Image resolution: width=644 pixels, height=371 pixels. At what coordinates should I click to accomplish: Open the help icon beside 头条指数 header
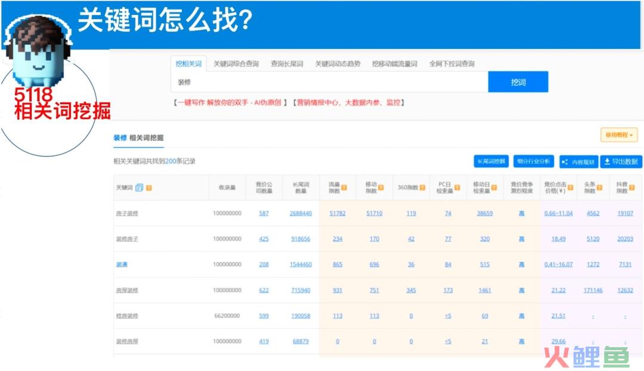600,188
